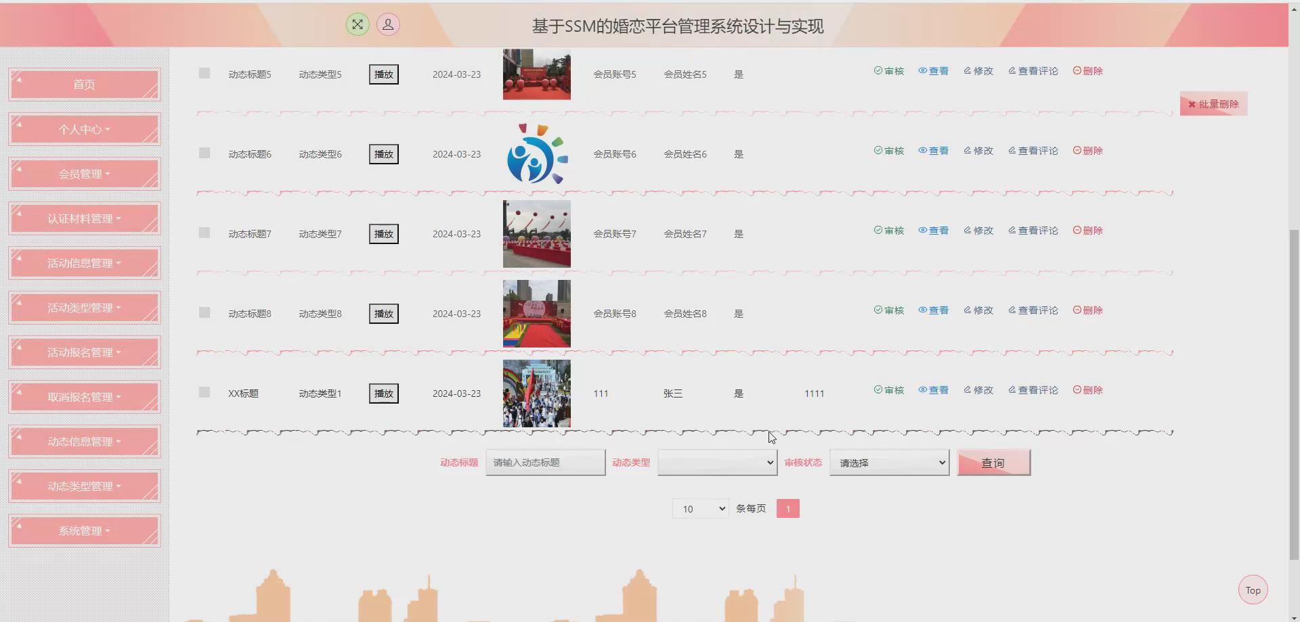Expand the 活动报名管理 sidebar menu
Image resolution: width=1300 pixels, height=622 pixels.
[x=85, y=352]
